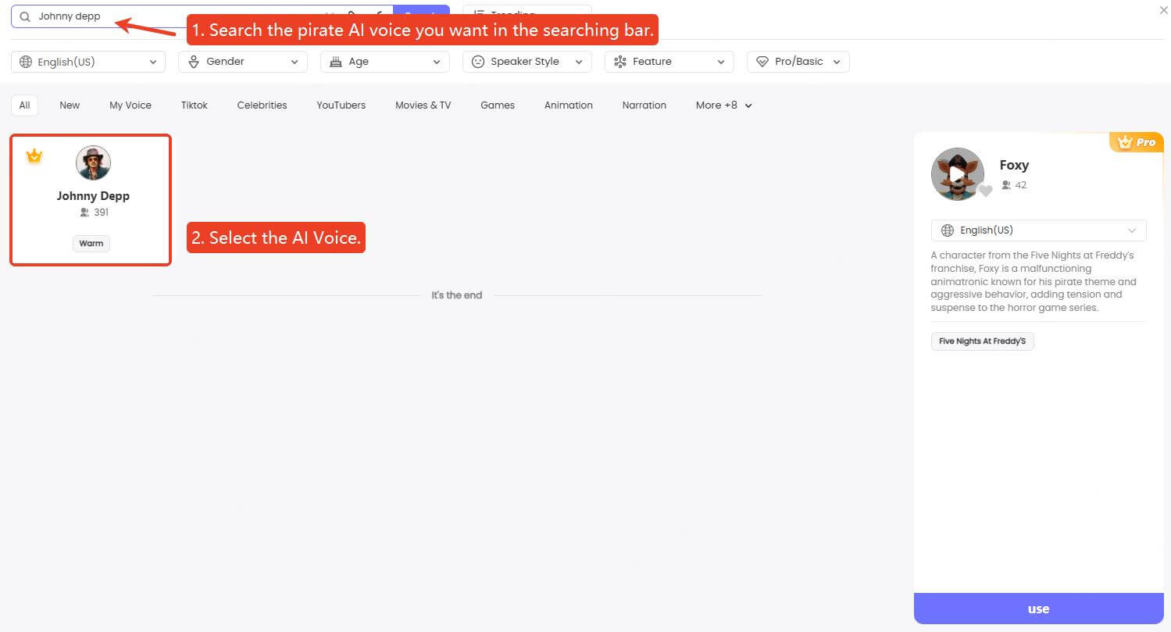The width and height of the screenshot is (1171, 632).
Task: Click the Pro badge on Foxy panel
Action: 1137,142
